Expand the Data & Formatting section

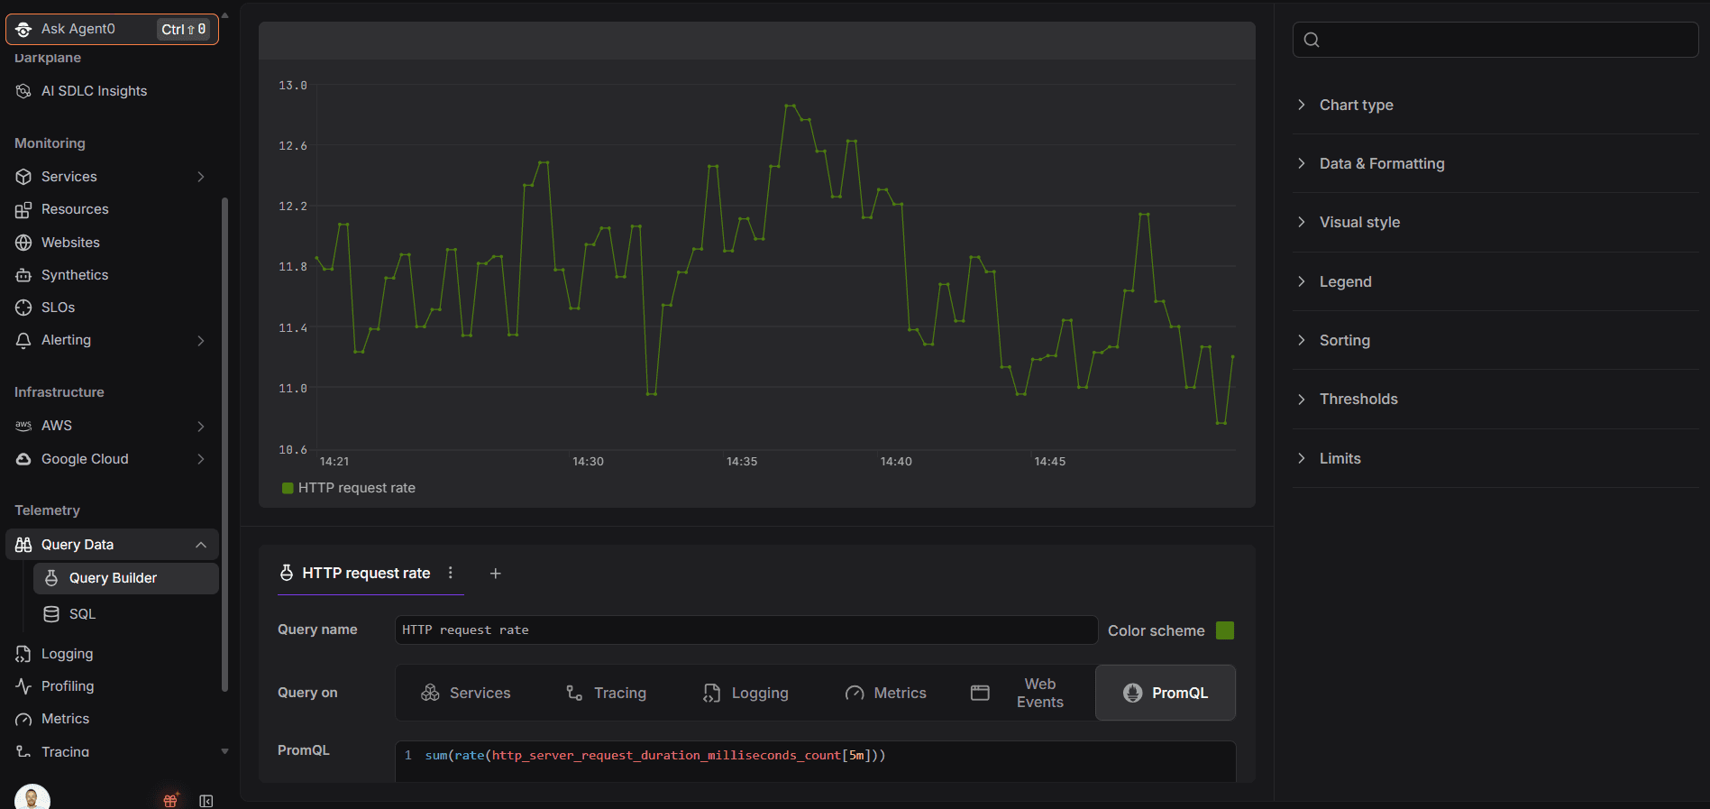coord(1495,164)
